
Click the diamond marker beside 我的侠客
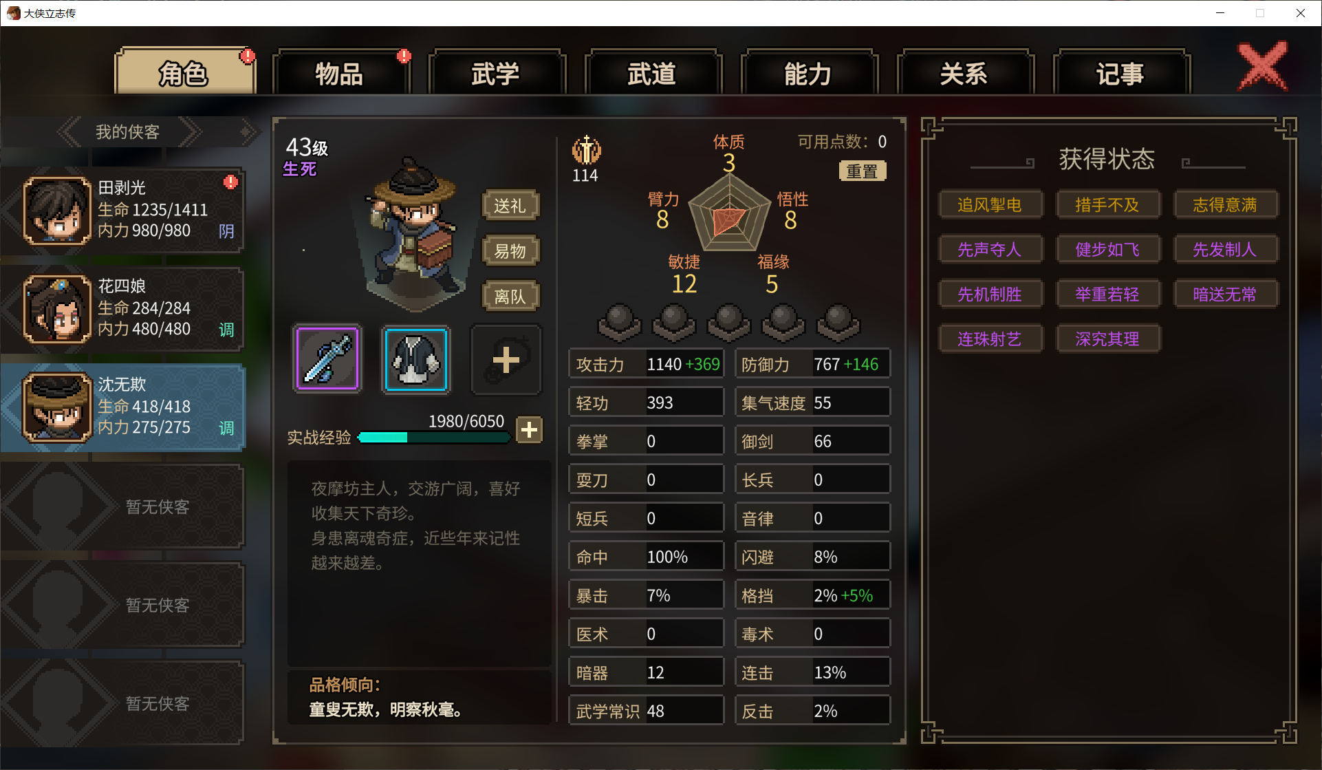(246, 132)
